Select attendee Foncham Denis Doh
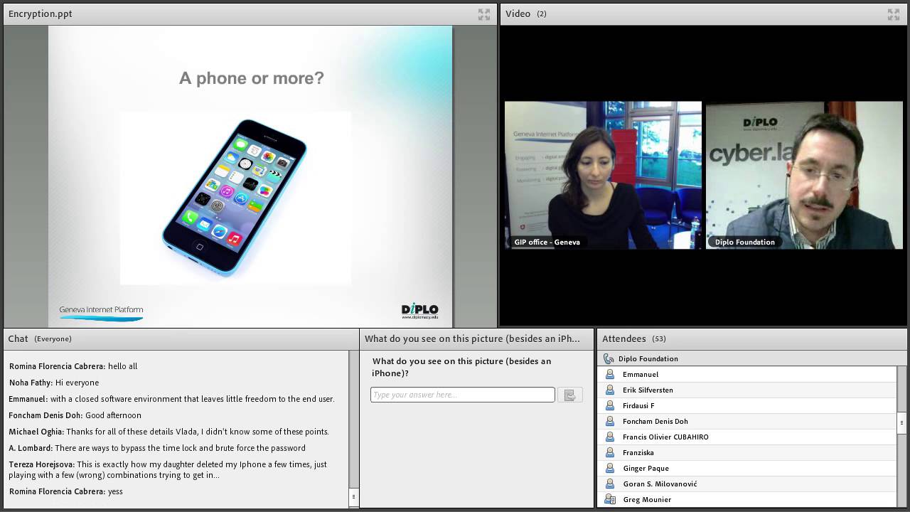The image size is (910, 512). point(747,421)
